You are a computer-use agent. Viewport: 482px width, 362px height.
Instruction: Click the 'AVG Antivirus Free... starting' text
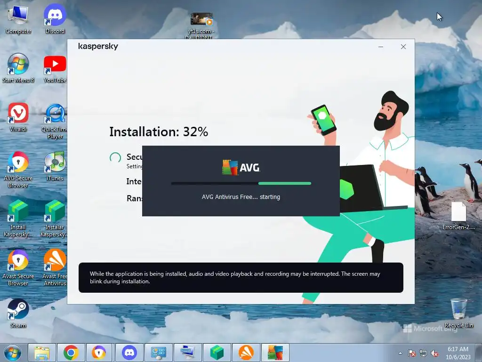[x=241, y=197]
